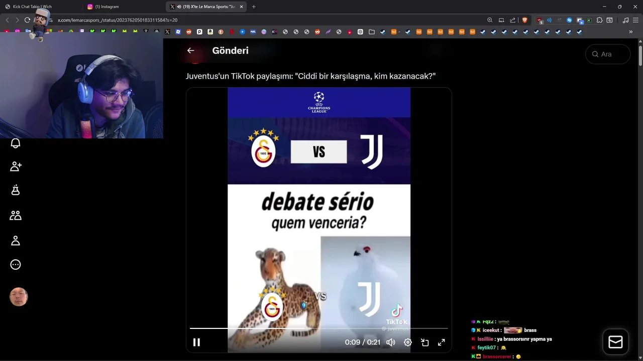Open the media control music note icon
643x361 pixels.
pyautogui.click(x=625, y=20)
